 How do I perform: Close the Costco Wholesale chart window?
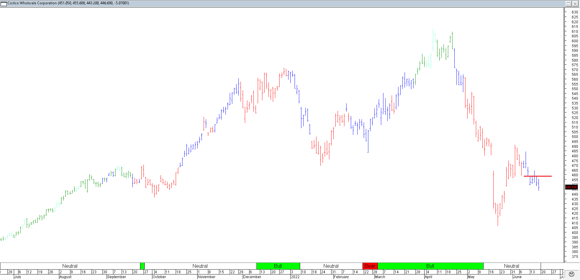click(575, 3)
